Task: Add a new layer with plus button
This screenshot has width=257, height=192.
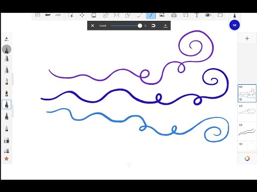Action: [x=247, y=38]
